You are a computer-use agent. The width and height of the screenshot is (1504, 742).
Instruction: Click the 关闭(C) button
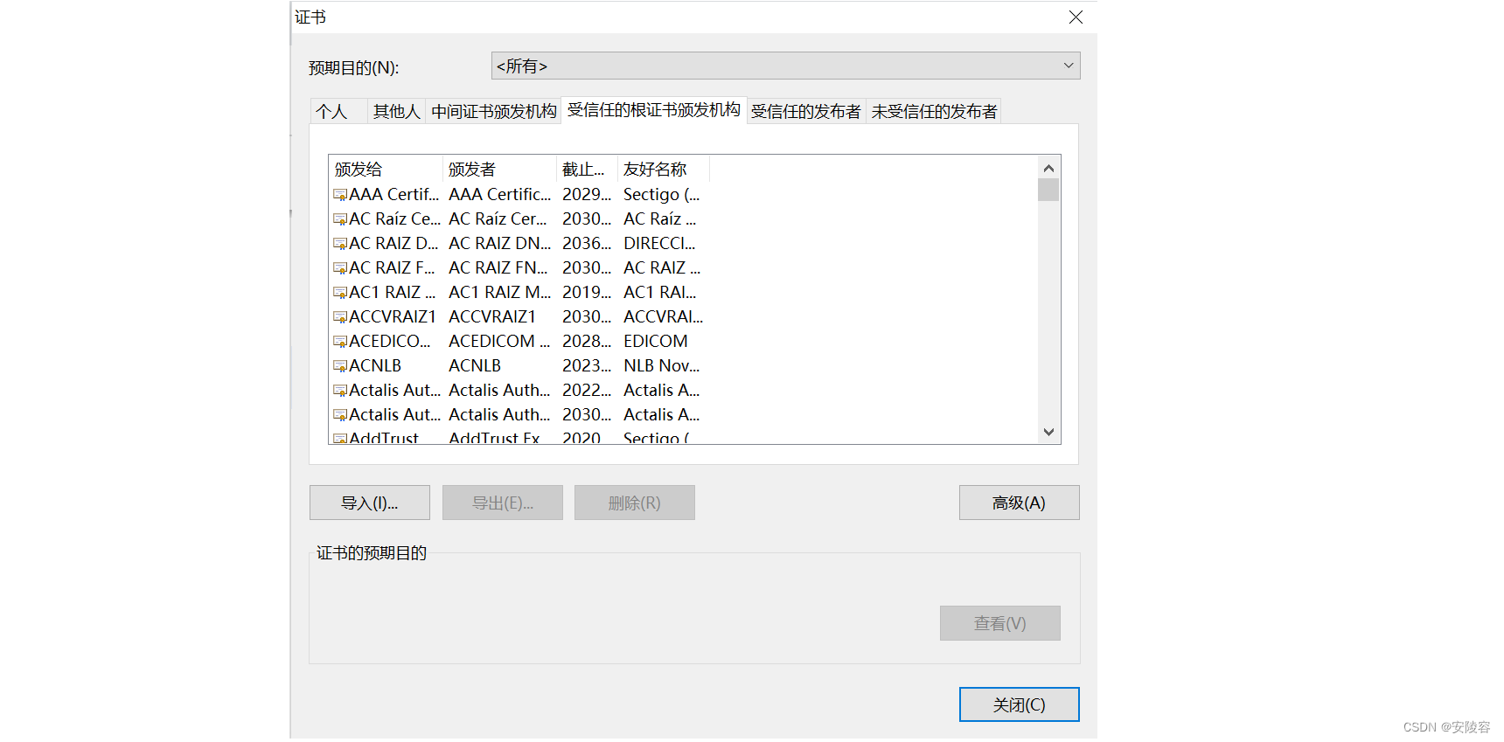click(x=1020, y=704)
